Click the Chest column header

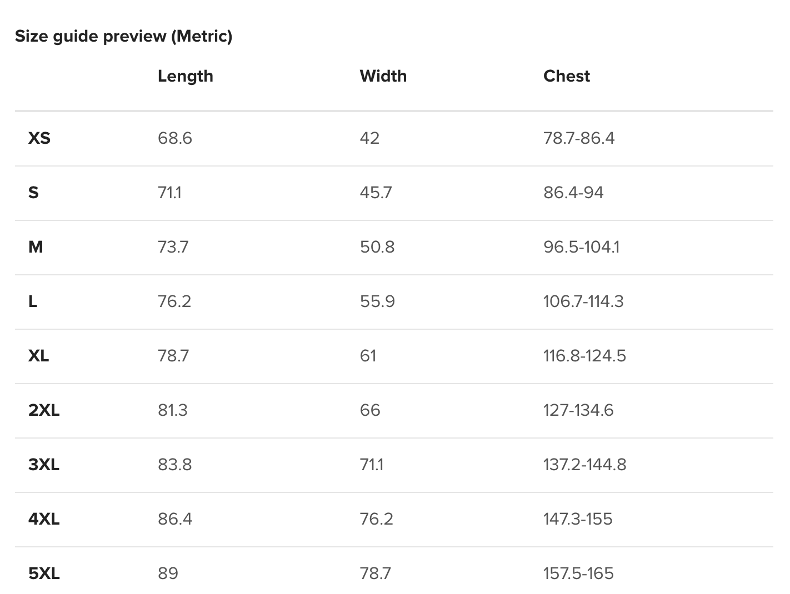point(566,76)
